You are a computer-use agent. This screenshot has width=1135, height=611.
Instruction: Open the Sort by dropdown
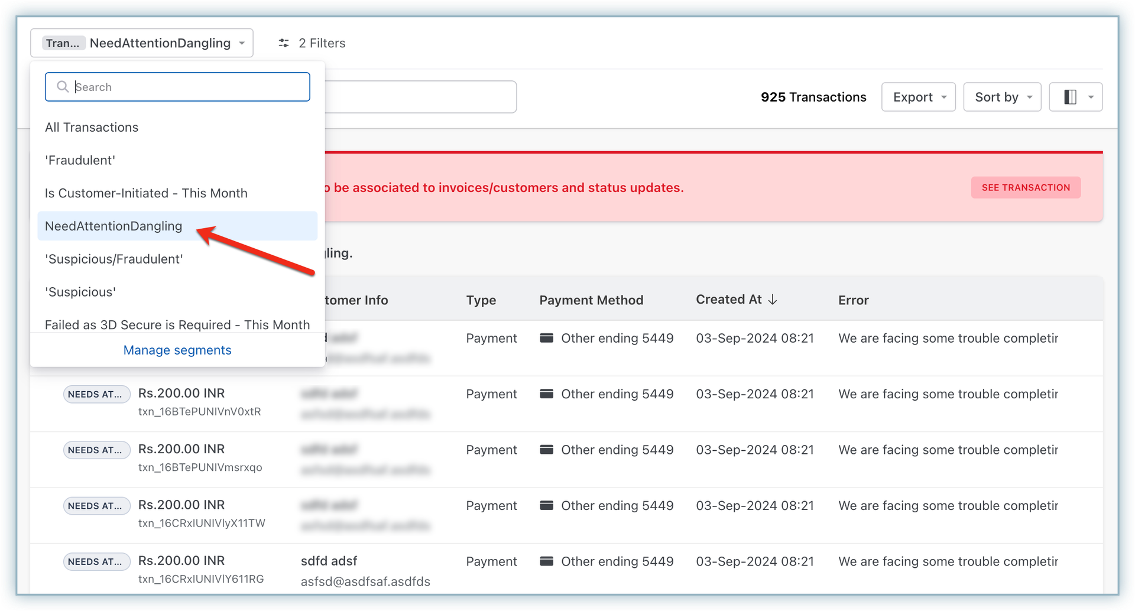pyautogui.click(x=1002, y=97)
